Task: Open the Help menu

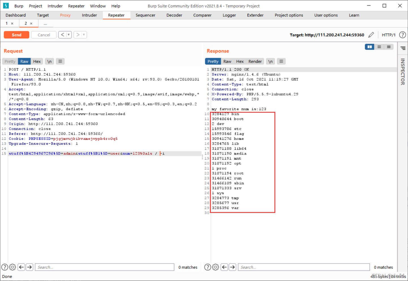Action: click(116, 6)
